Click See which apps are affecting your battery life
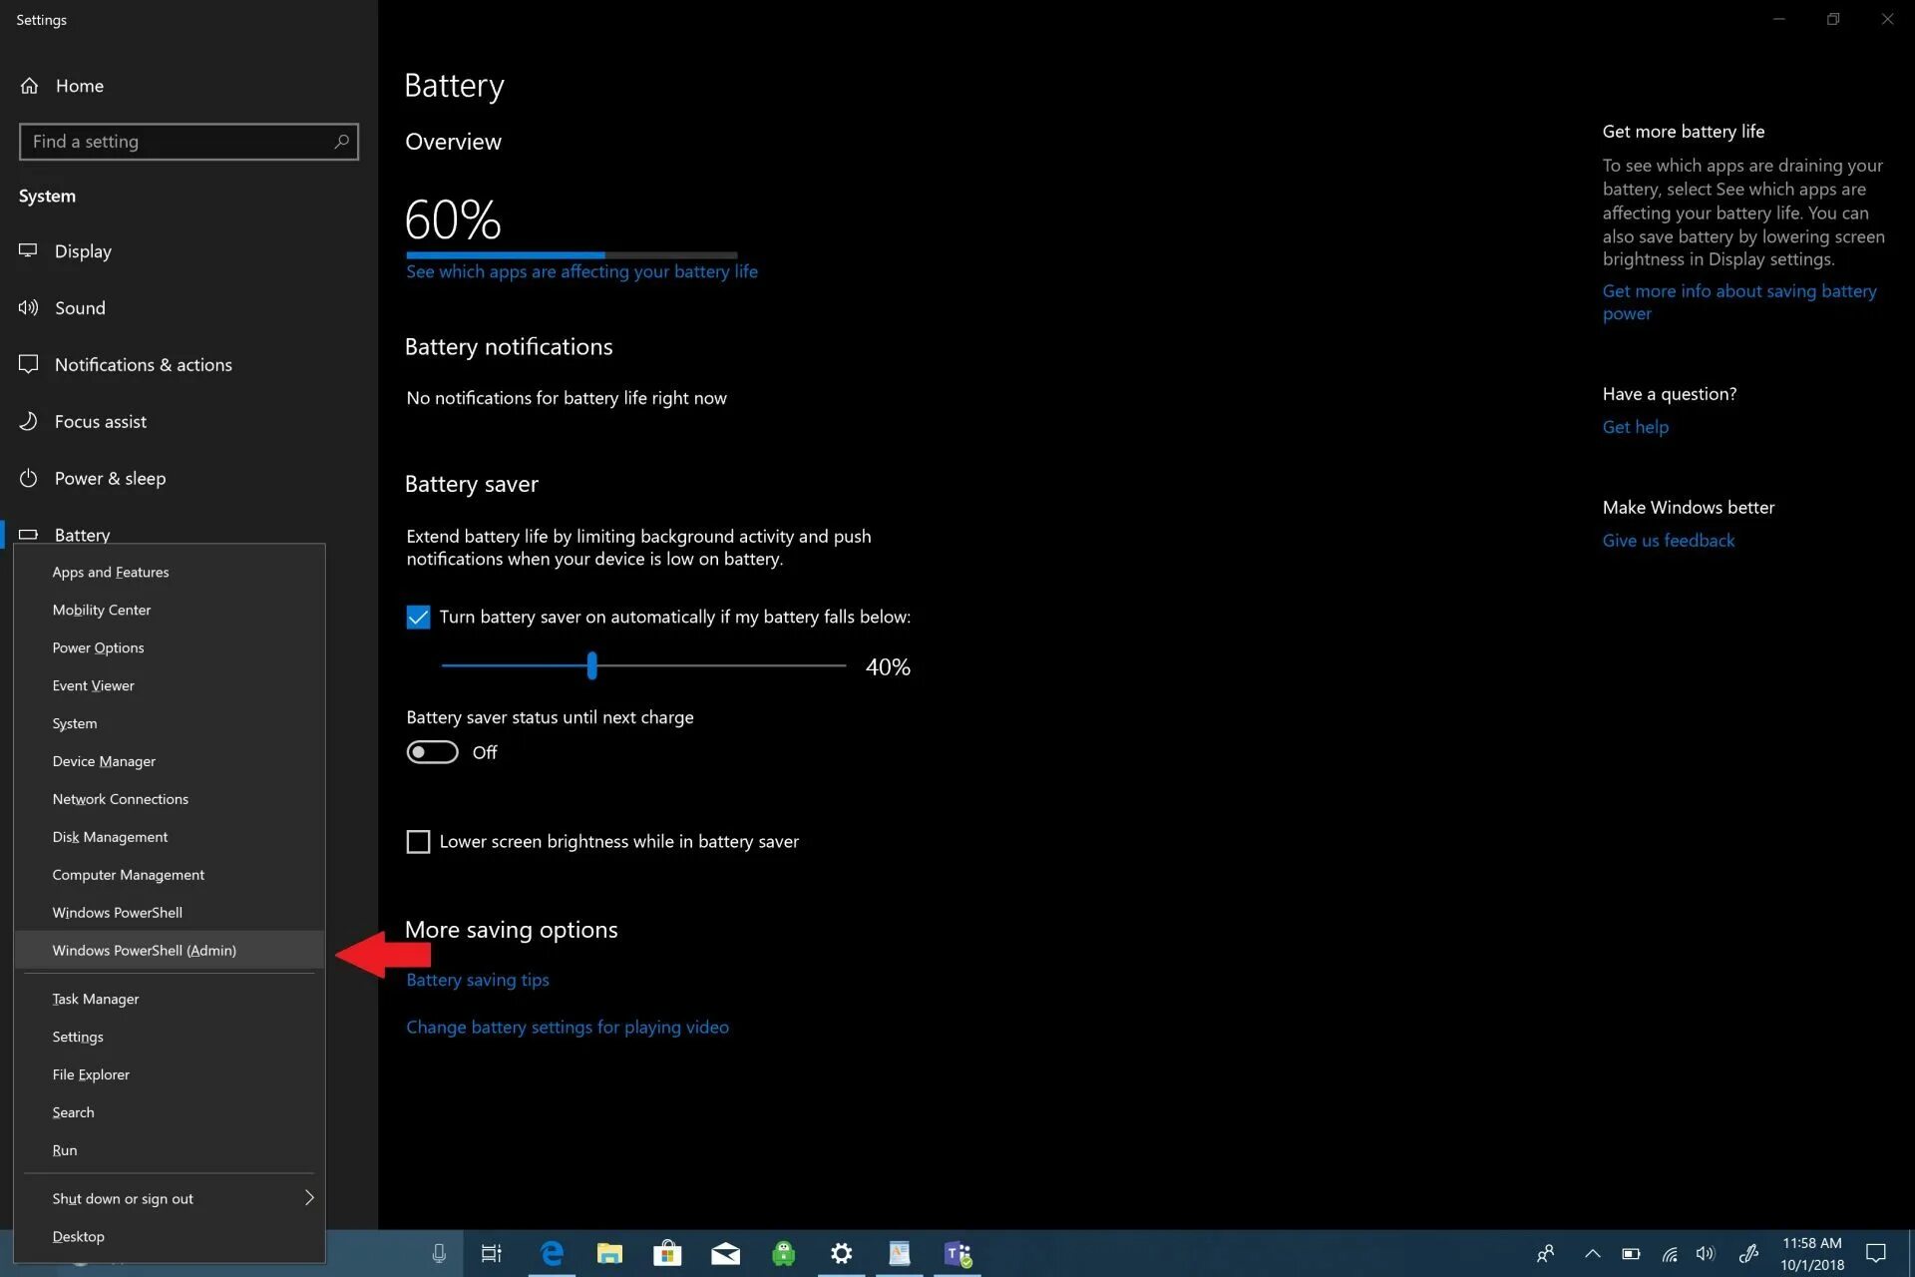 579,270
